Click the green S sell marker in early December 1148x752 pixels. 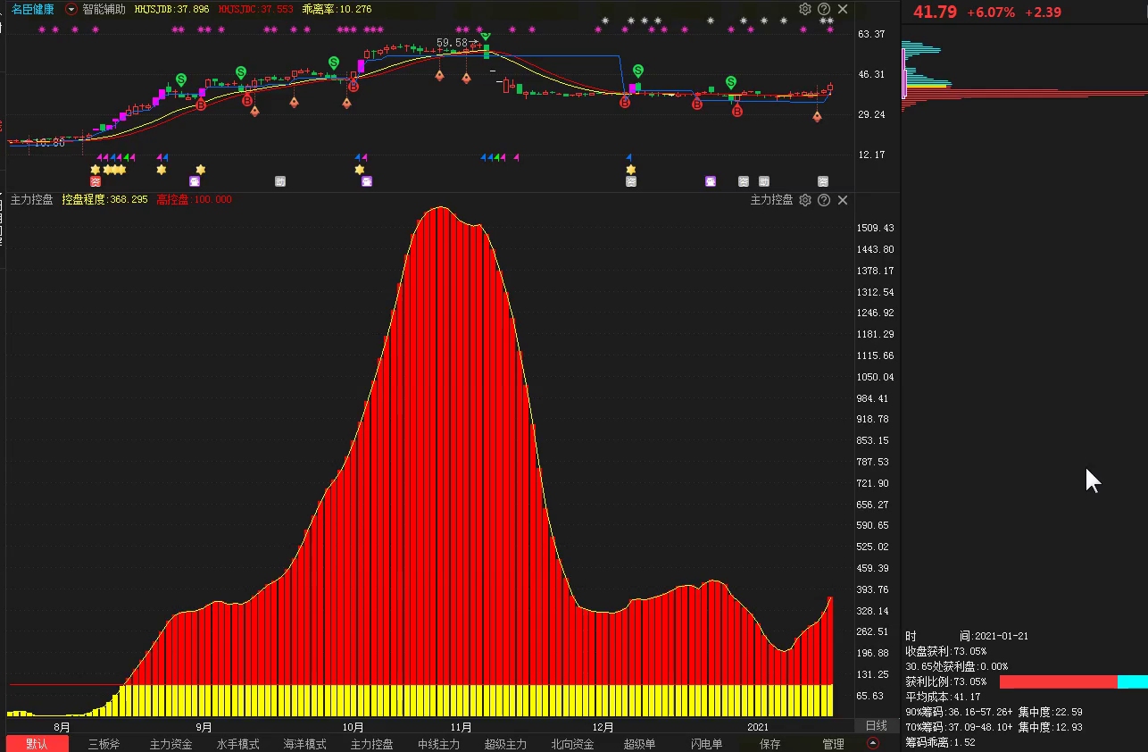638,71
